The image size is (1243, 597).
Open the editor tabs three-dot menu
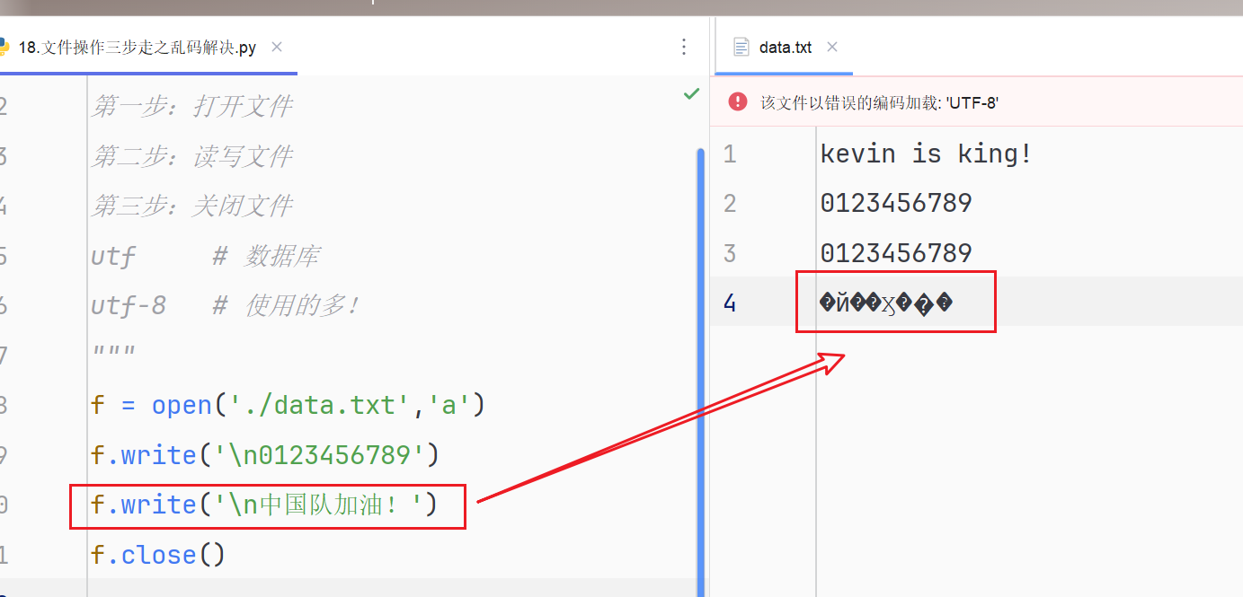[683, 47]
